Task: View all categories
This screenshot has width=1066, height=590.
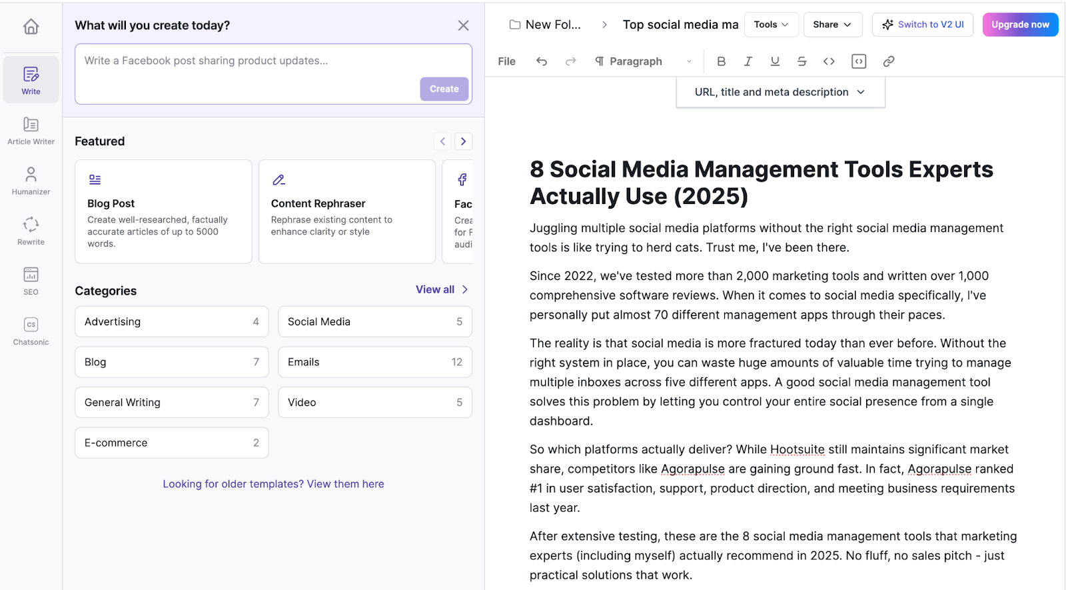Action: [442, 289]
